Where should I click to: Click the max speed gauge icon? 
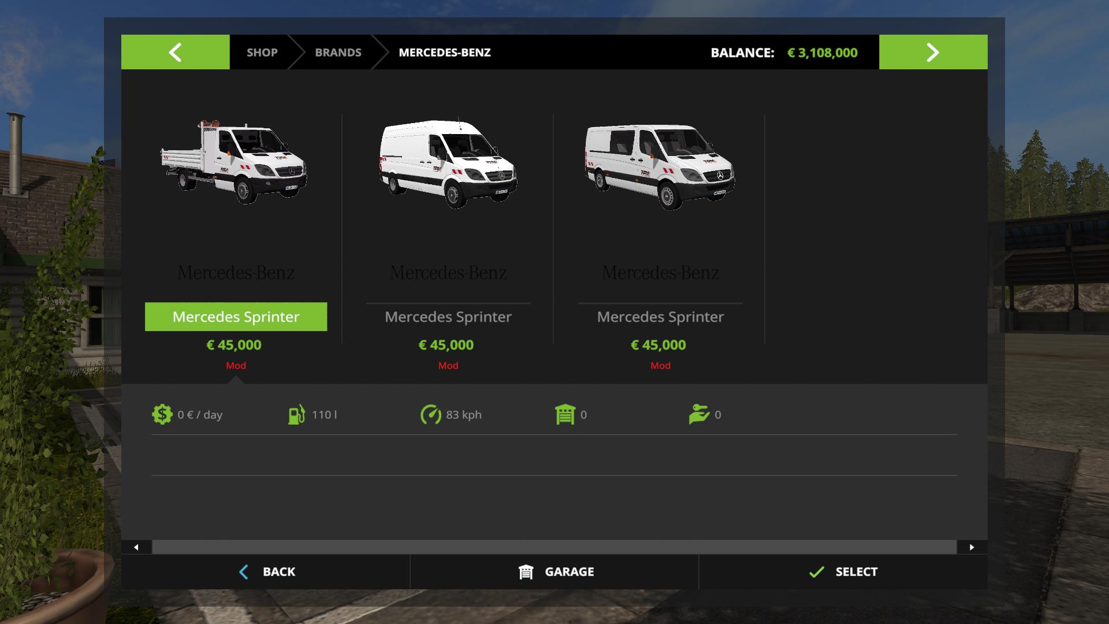430,415
